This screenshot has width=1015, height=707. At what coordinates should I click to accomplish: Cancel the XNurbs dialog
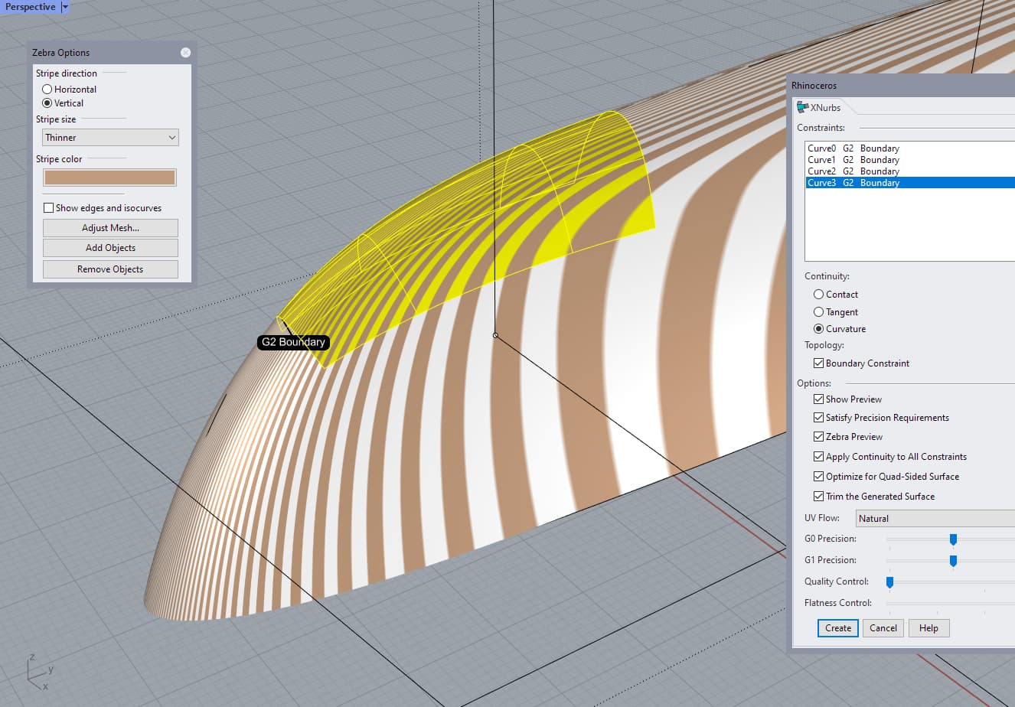pos(883,628)
